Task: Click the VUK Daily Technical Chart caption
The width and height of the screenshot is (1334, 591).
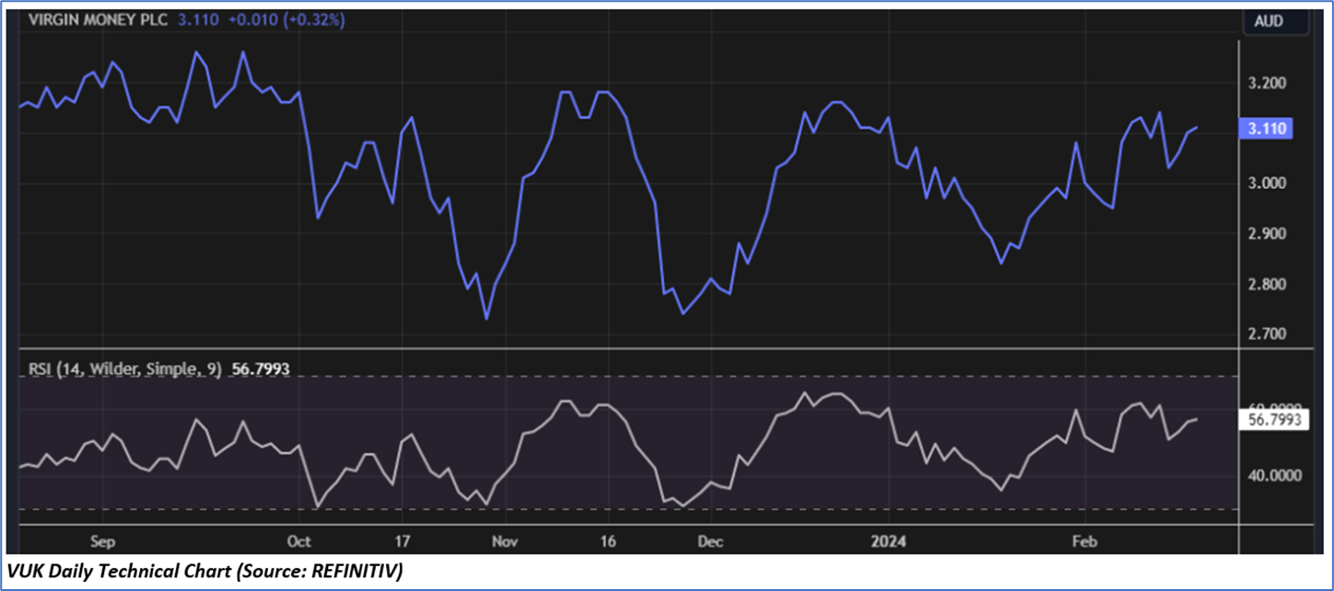Action: pyautogui.click(x=205, y=571)
